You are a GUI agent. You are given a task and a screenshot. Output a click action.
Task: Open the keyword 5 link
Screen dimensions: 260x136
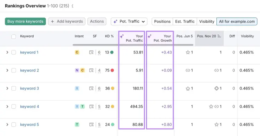pyautogui.click(x=29, y=125)
